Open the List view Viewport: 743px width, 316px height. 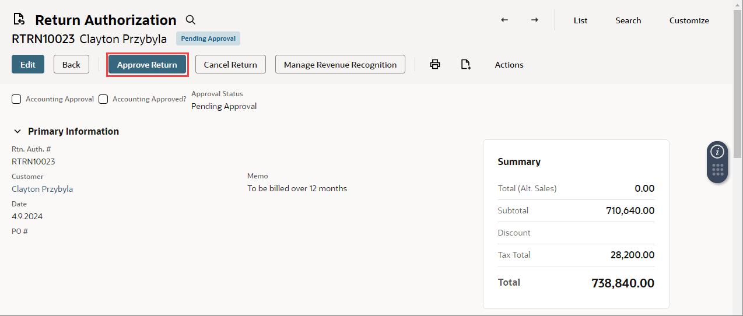click(x=580, y=20)
